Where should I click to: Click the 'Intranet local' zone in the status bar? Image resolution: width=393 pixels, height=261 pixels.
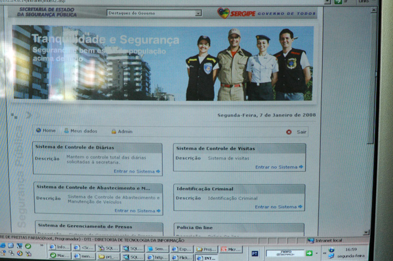[325, 241]
